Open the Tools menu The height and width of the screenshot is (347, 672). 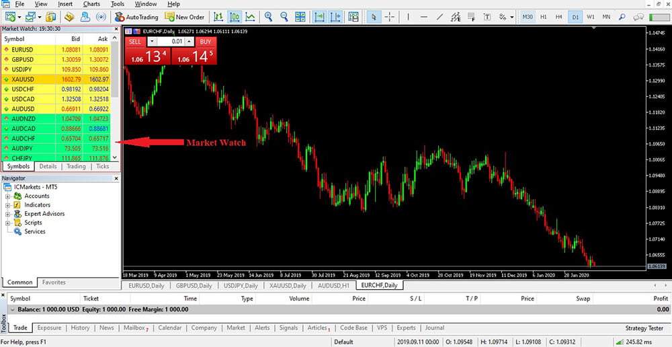tap(118, 4)
